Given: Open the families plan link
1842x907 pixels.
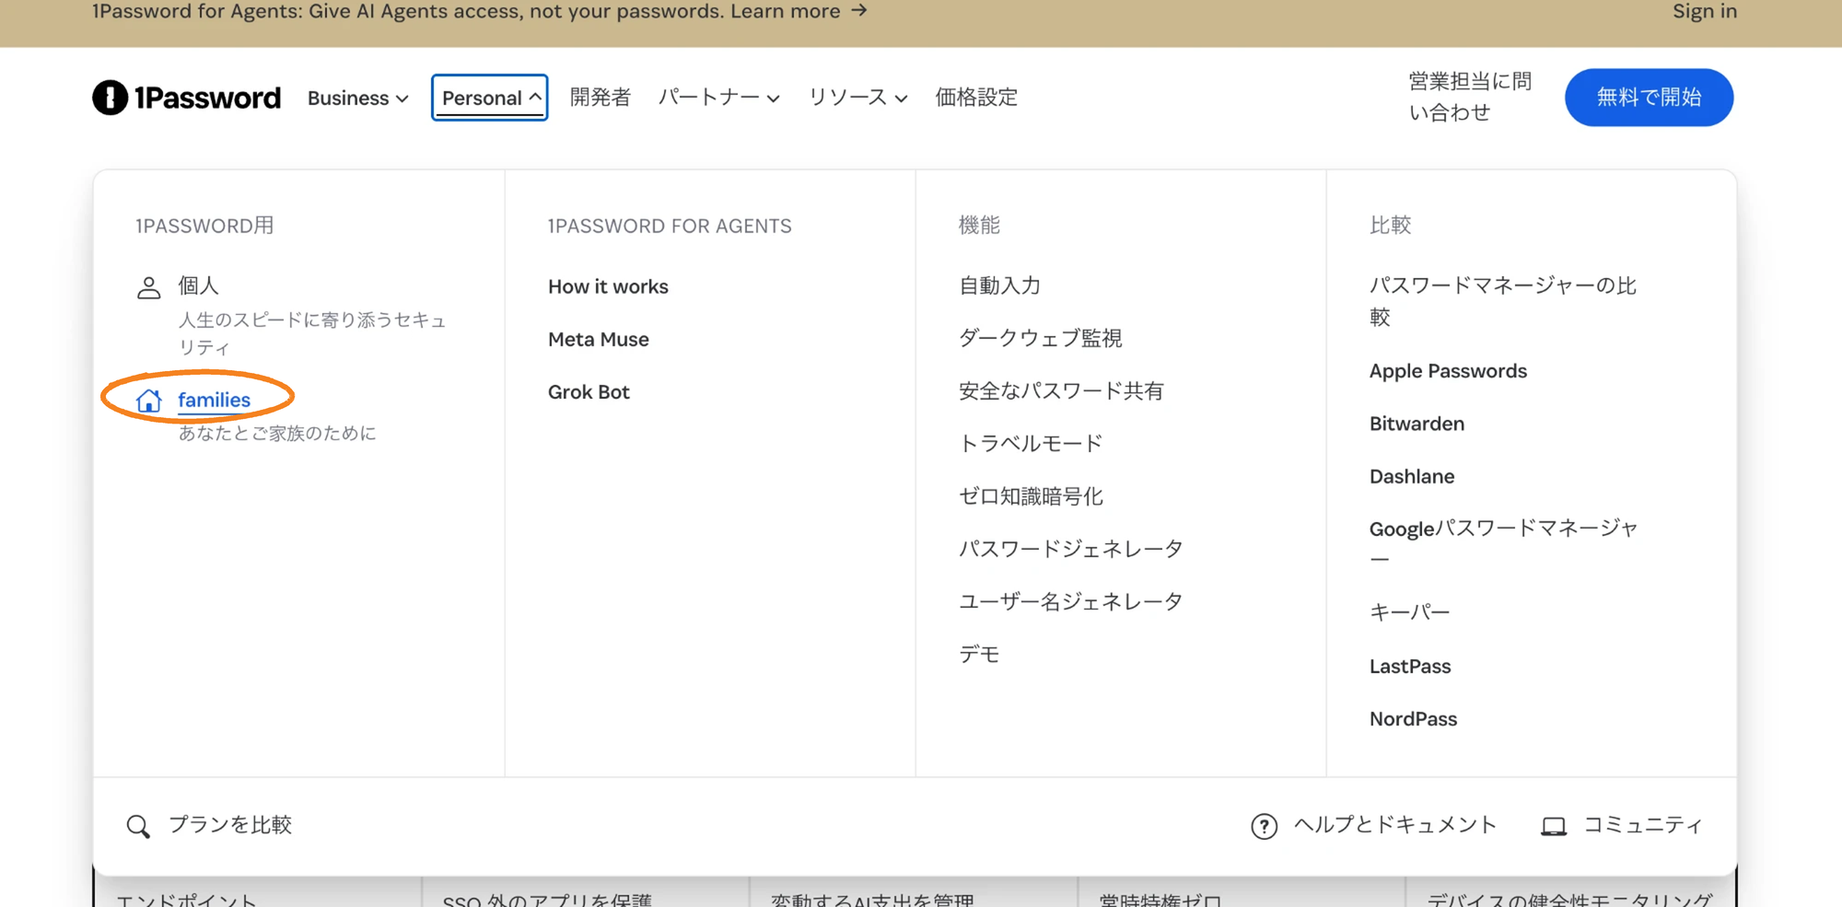Looking at the screenshot, I should pyautogui.click(x=214, y=400).
